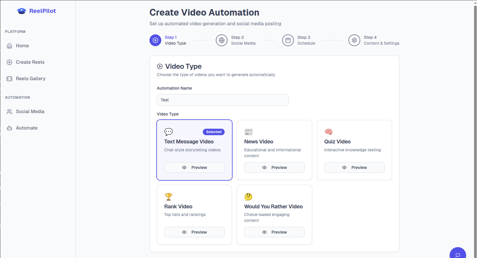Open the ReelPilot brand name link
The width and height of the screenshot is (477, 258).
click(42, 11)
